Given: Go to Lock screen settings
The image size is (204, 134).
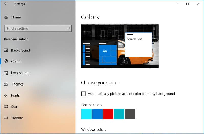Looking at the screenshot, I should pyautogui.click(x=20, y=73).
